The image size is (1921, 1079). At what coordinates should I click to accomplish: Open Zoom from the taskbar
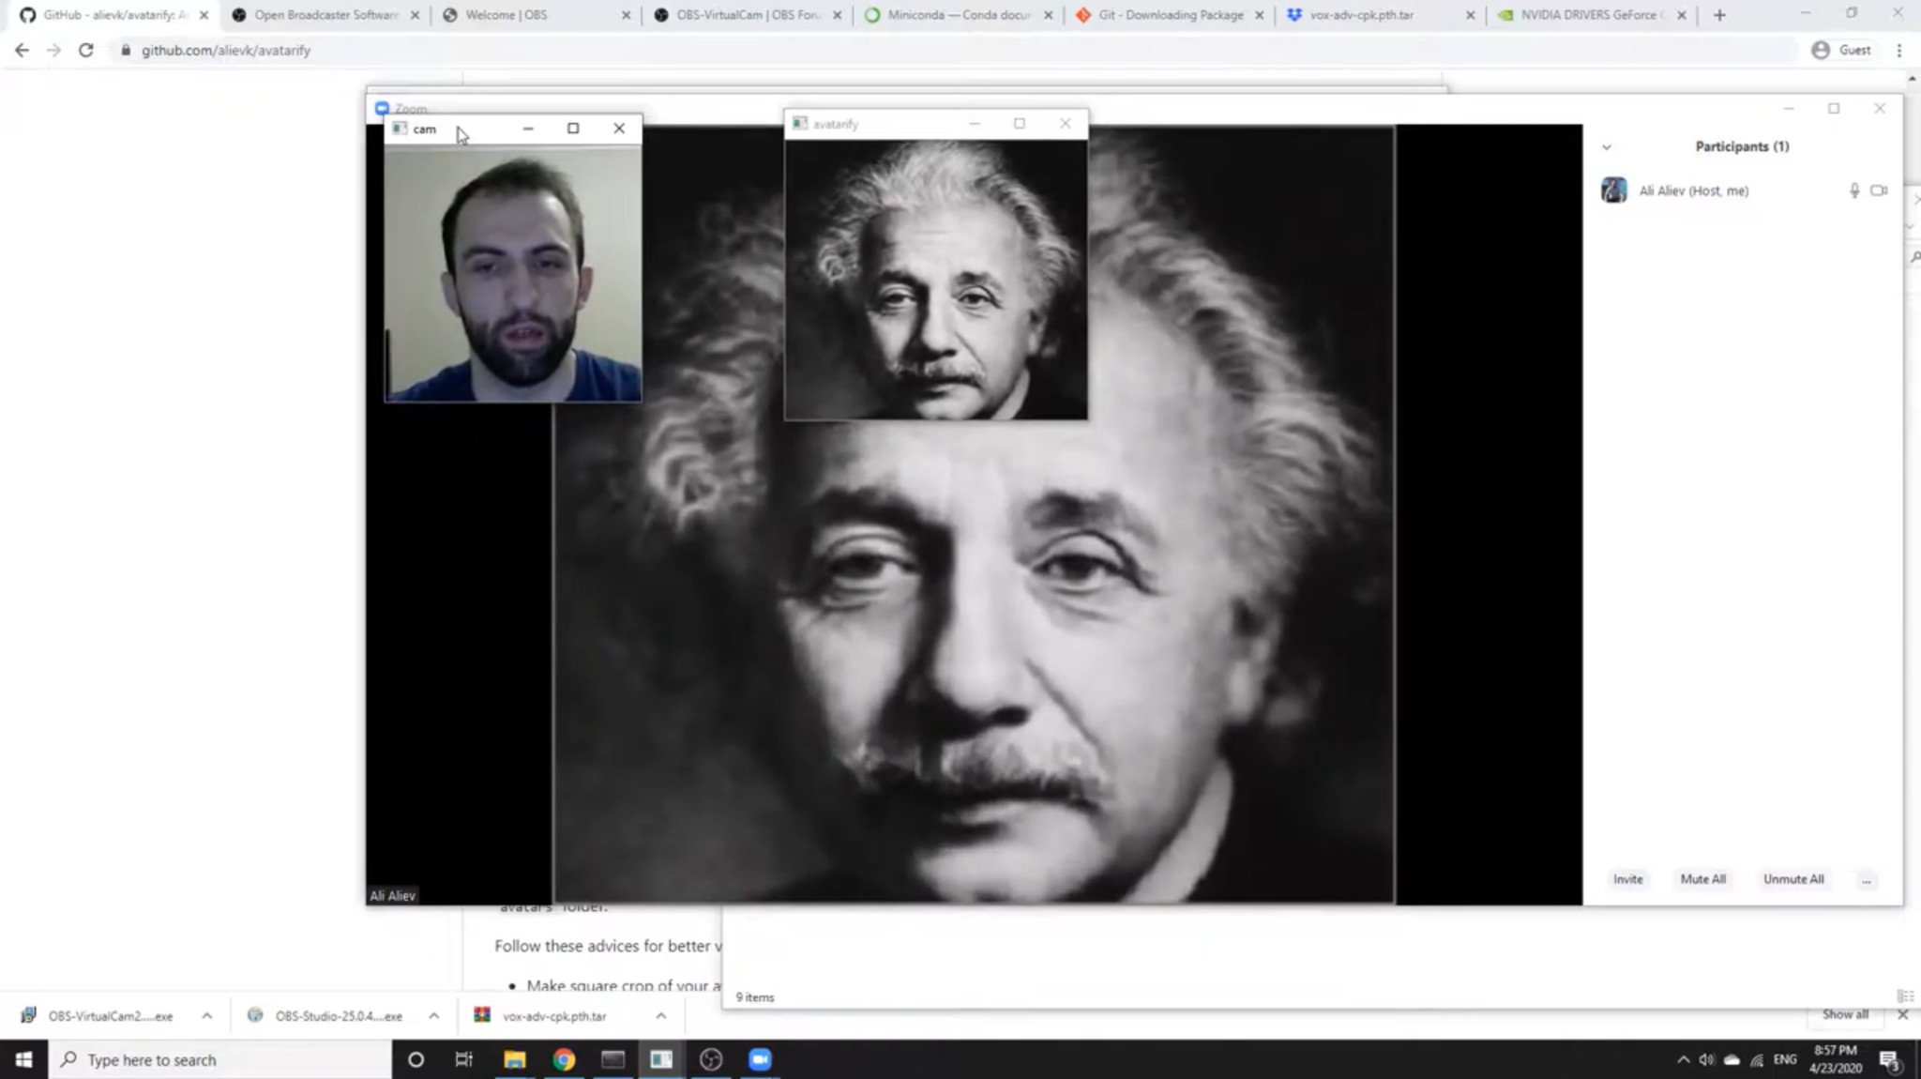pos(760,1059)
